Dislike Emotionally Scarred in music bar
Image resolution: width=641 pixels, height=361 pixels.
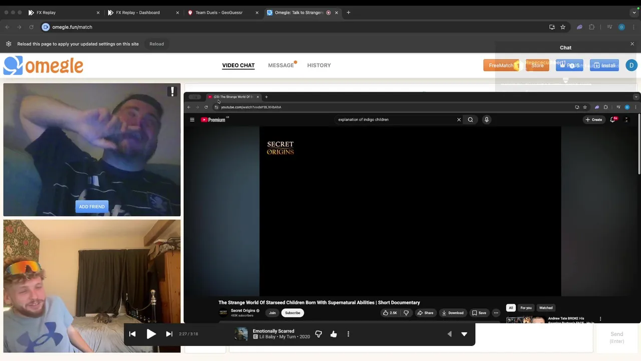318,334
